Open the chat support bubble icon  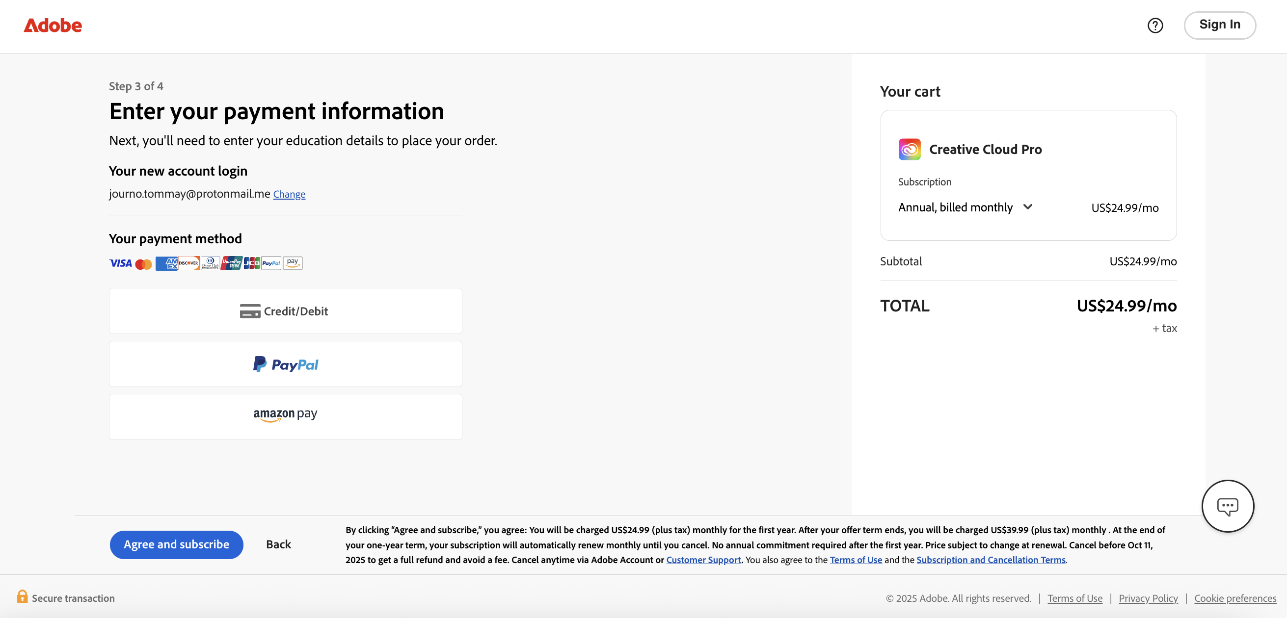[1227, 506]
